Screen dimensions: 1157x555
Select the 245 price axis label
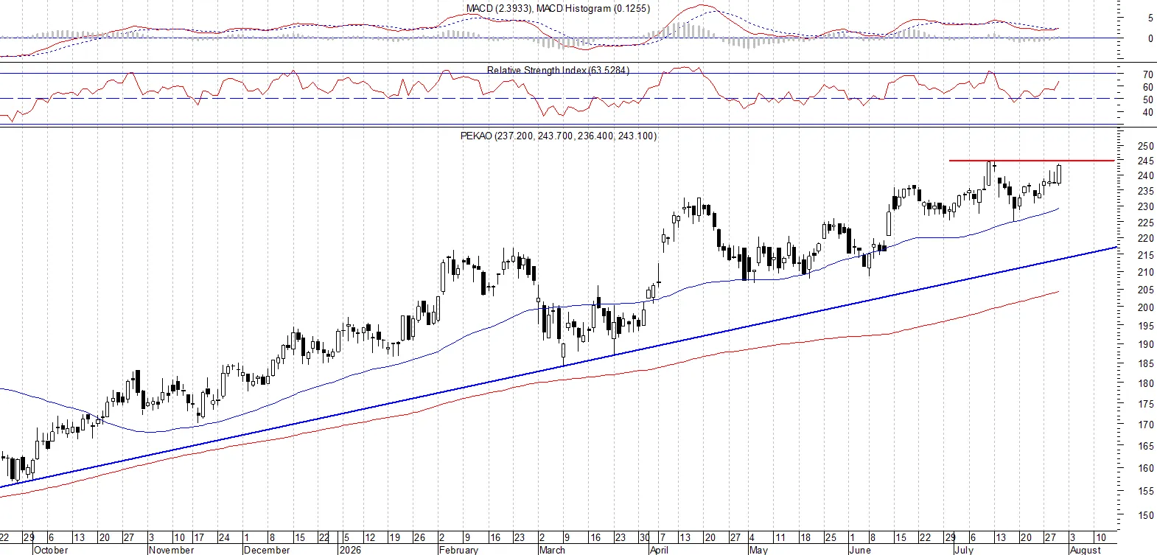[x=1145, y=161]
